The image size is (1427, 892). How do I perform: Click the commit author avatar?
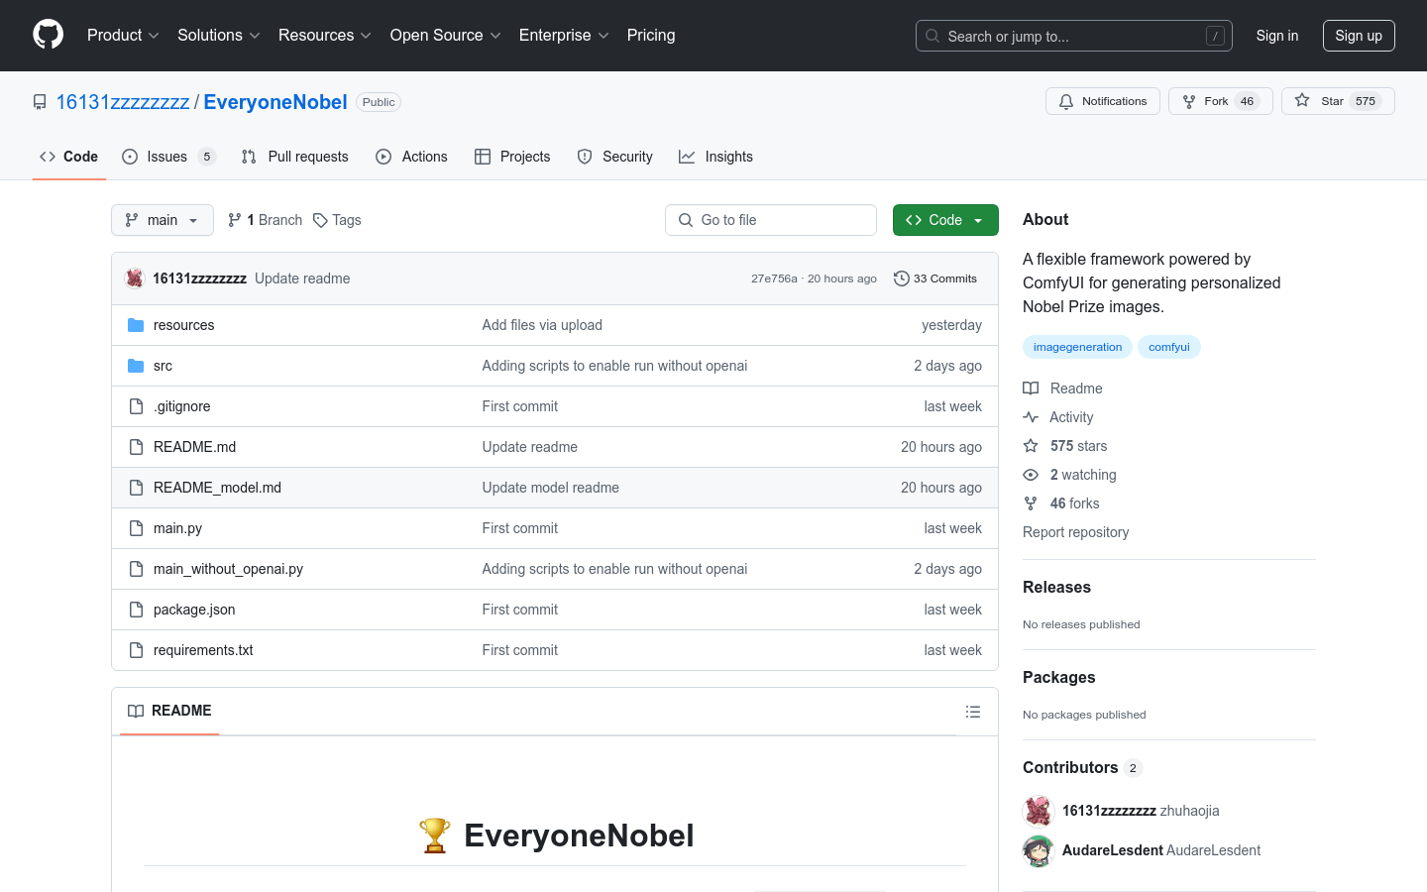pyautogui.click(x=135, y=279)
